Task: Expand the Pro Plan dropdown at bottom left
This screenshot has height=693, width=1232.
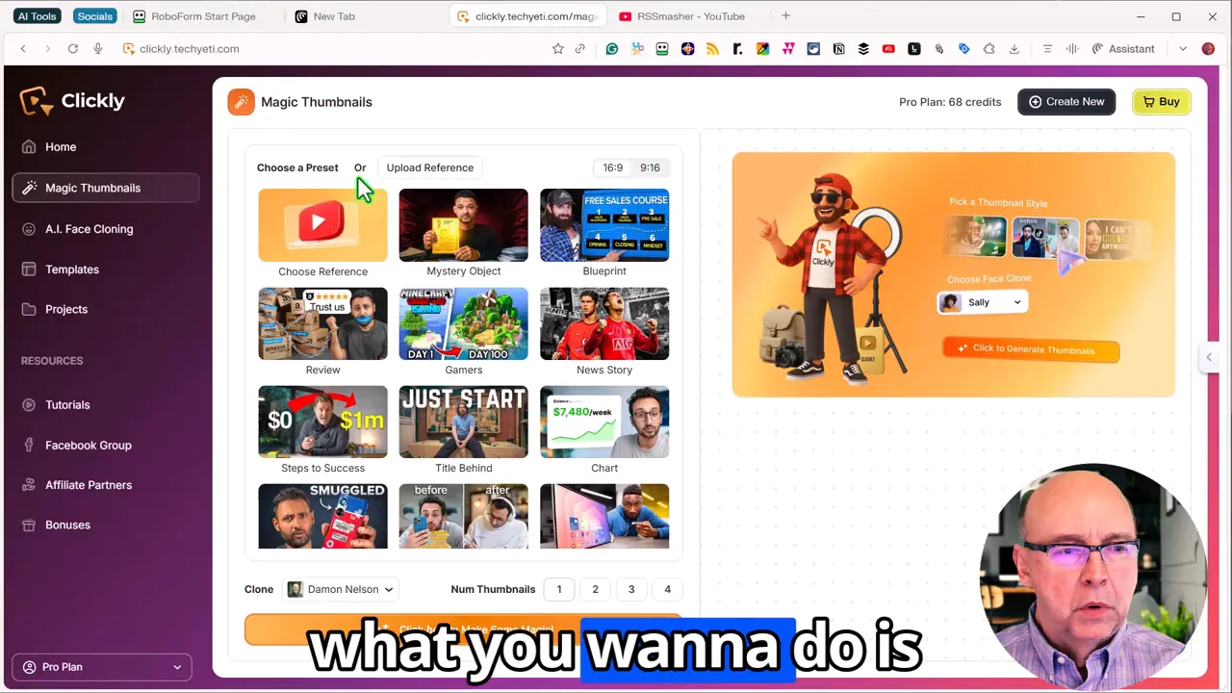Action: coord(177,666)
